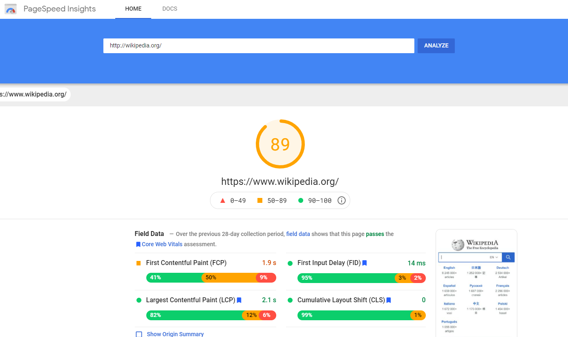Click the First Input Delay (FID) label

point(329,263)
